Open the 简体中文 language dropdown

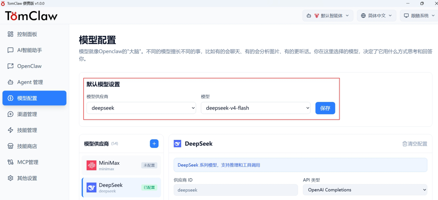(x=376, y=16)
